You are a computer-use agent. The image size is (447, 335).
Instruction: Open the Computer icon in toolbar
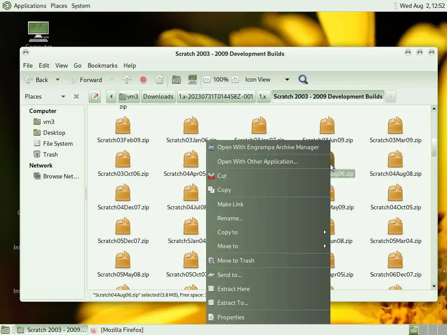tap(193, 80)
